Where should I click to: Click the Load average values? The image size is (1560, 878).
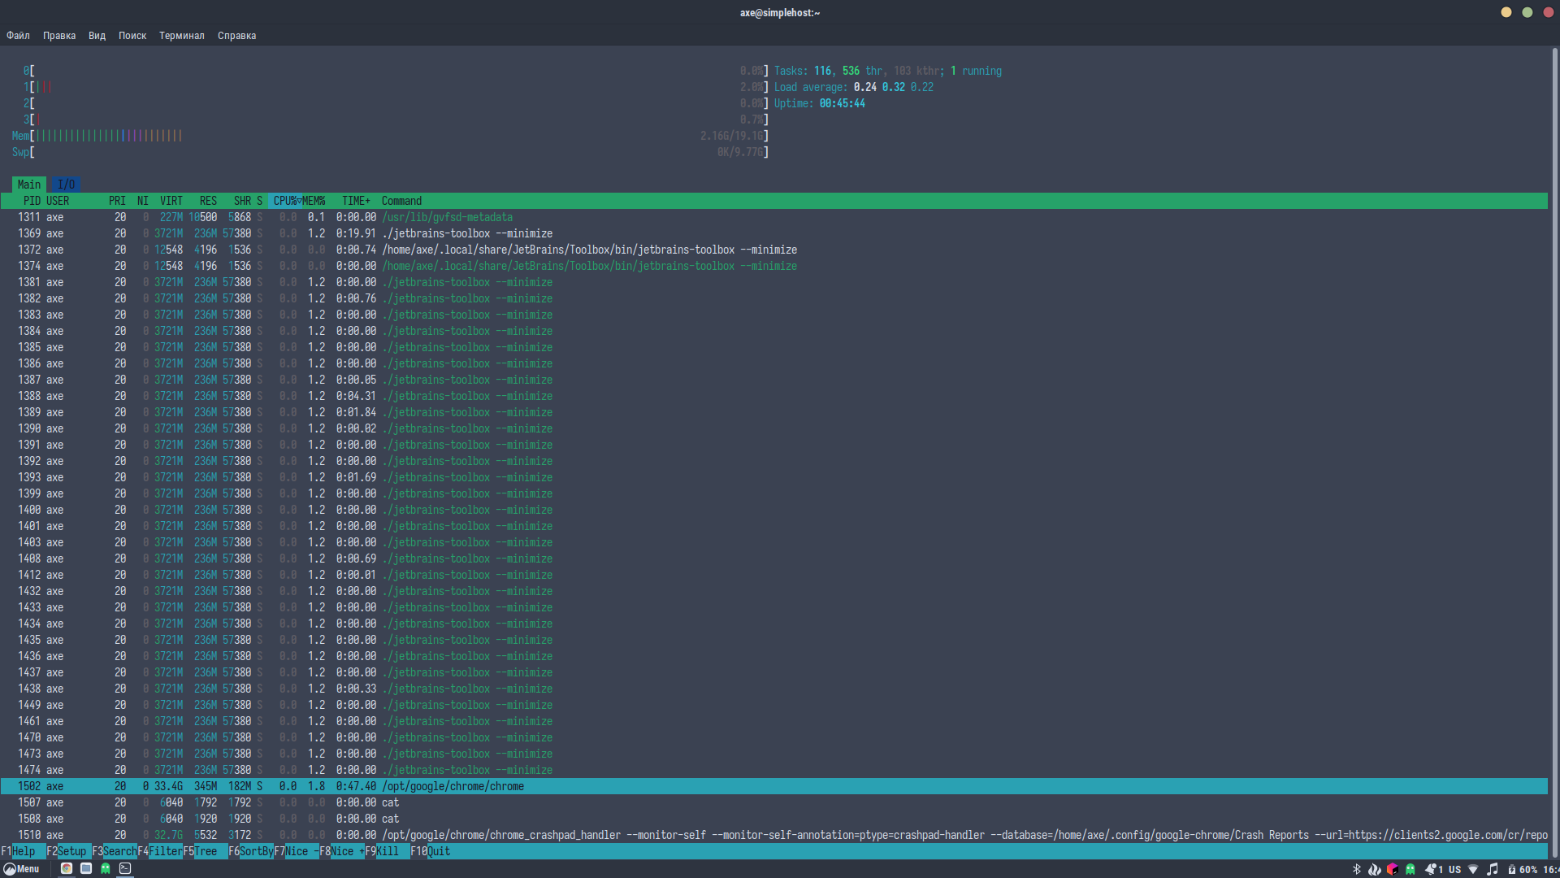click(x=893, y=87)
